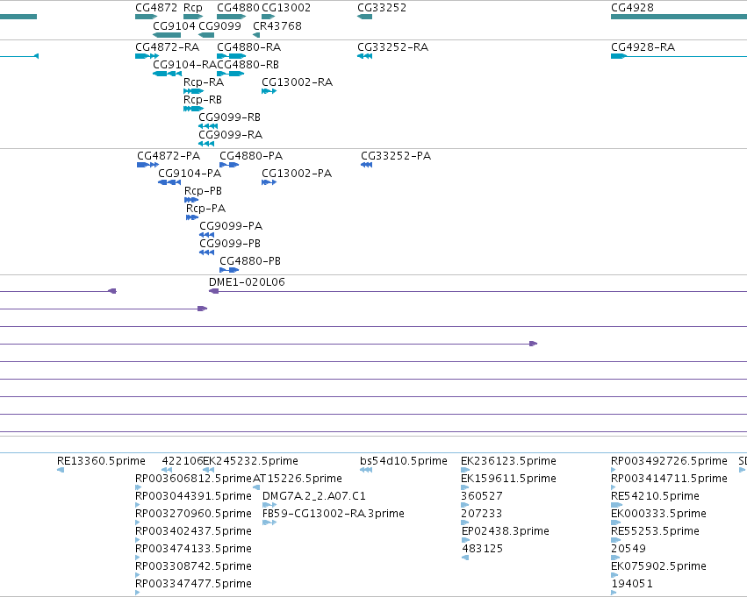This screenshot has width=747, height=597.
Task: Click the DMG7A.2_2.A07.C1 EST label
Action: tap(314, 497)
